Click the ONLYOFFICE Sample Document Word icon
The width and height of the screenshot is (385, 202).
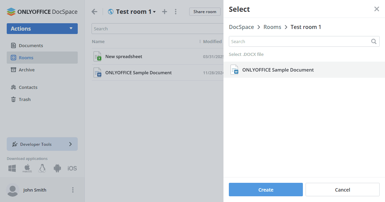click(97, 72)
